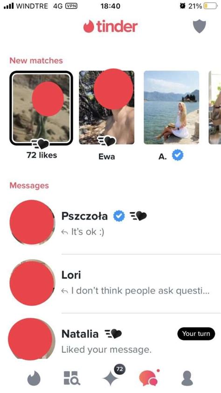Tap Lori's profile avatar

(x=32, y=282)
